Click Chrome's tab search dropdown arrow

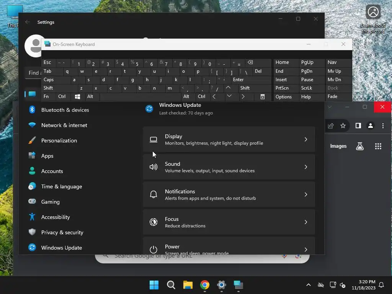pos(330,107)
